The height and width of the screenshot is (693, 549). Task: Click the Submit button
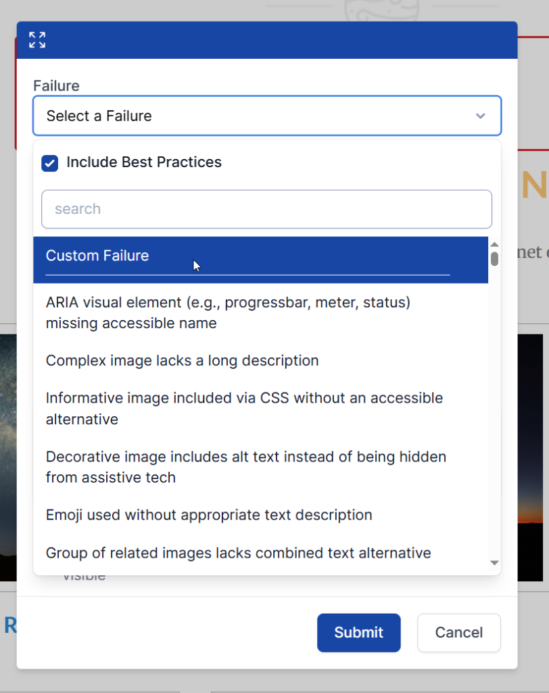(358, 633)
